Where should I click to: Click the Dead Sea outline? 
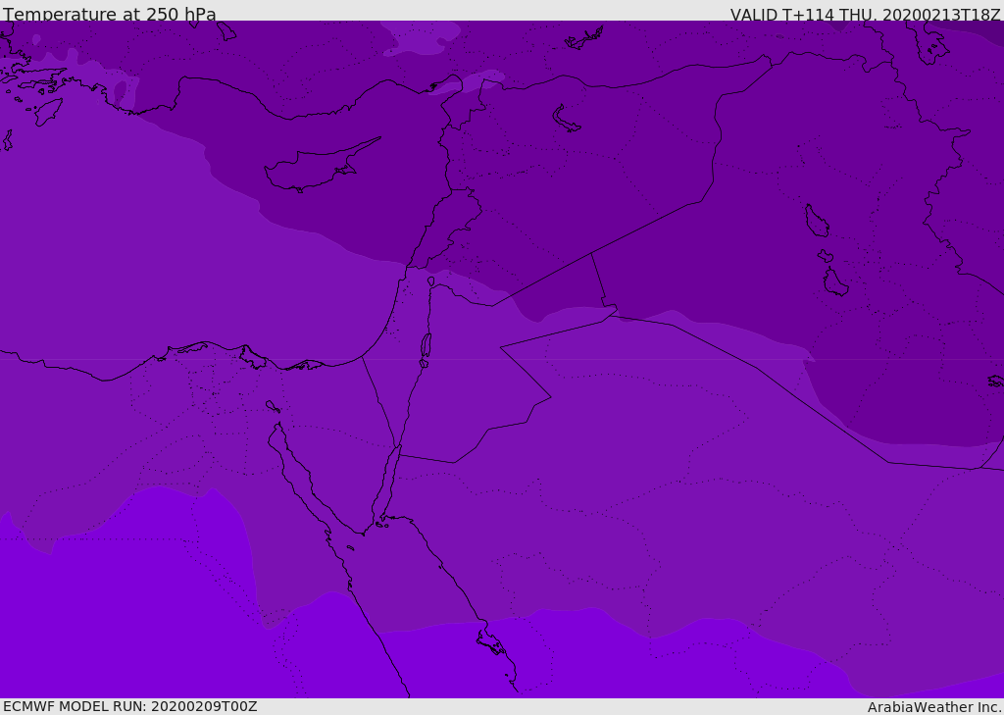pos(426,345)
